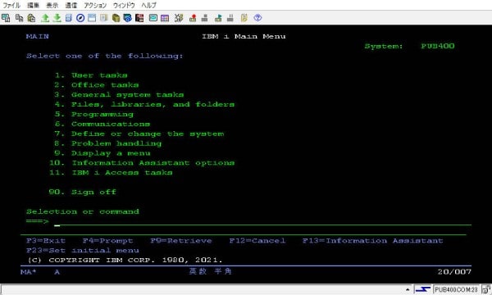Click the F9=Retrieve function key text
This screenshot has height=295, width=492.
[x=181, y=241]
